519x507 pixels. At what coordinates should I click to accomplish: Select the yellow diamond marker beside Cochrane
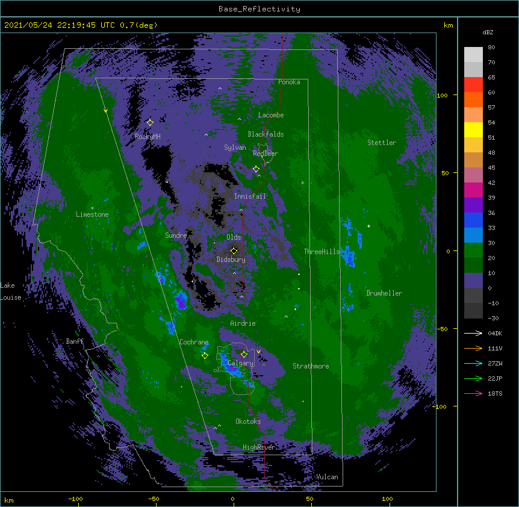click(x=205, y=355)
